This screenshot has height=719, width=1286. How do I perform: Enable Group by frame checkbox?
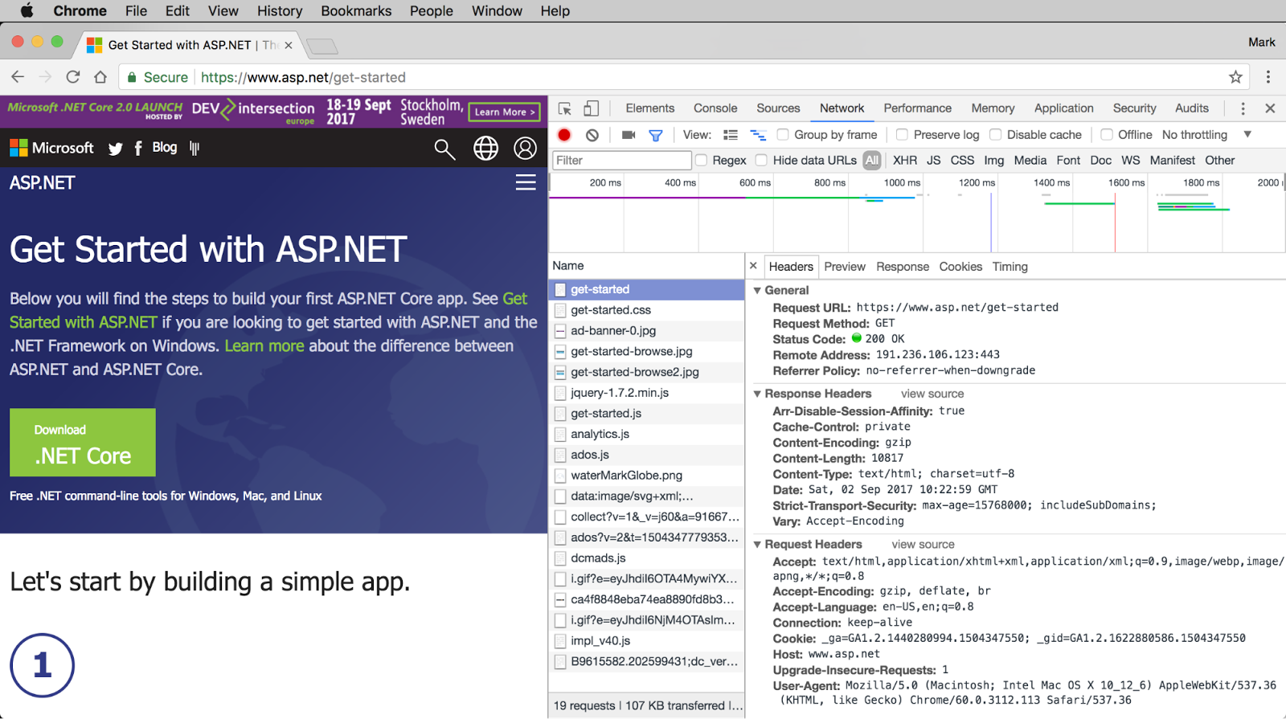tap(782, 135)
